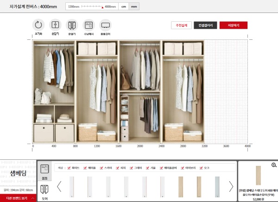
Task: Click the 문닫기 close doors icon
Action: point(55,25)
